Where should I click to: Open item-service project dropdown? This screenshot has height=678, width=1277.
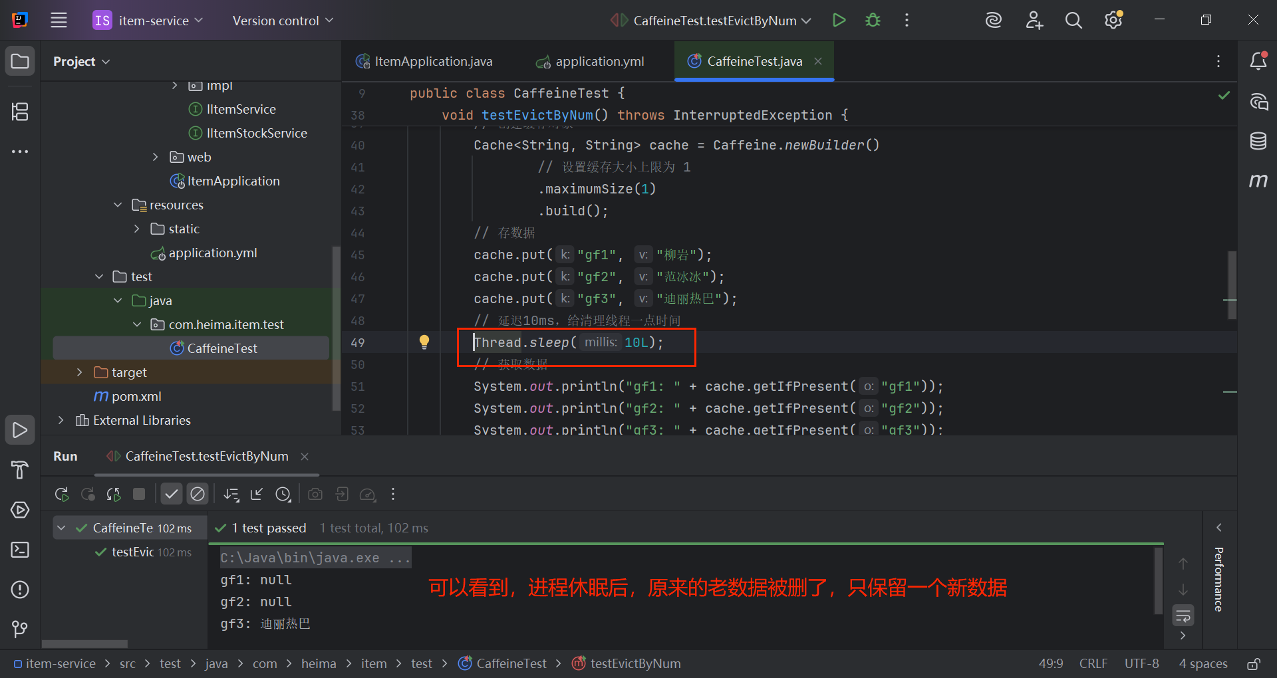tap(148, 20)
